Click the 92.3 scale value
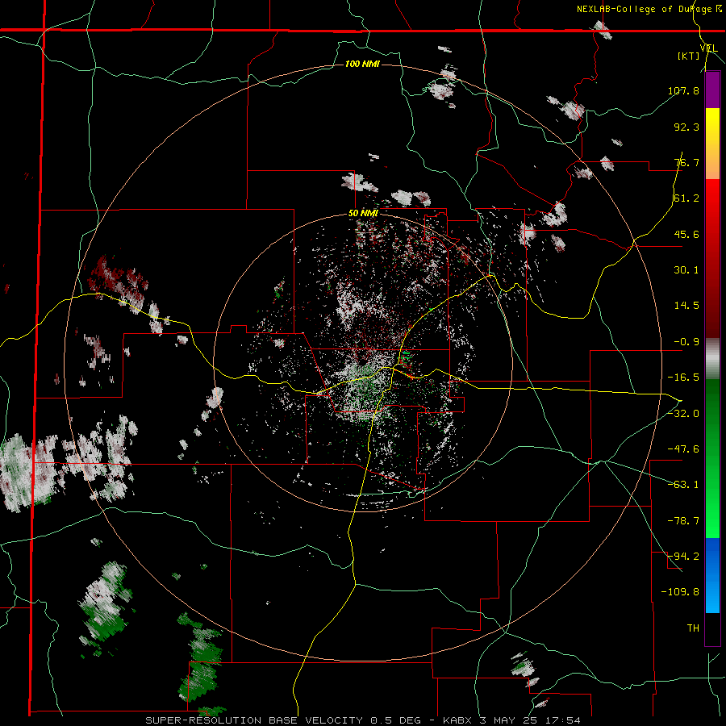Image resolution: width=726 pixels, height=726 pixels. click(686, 127)
